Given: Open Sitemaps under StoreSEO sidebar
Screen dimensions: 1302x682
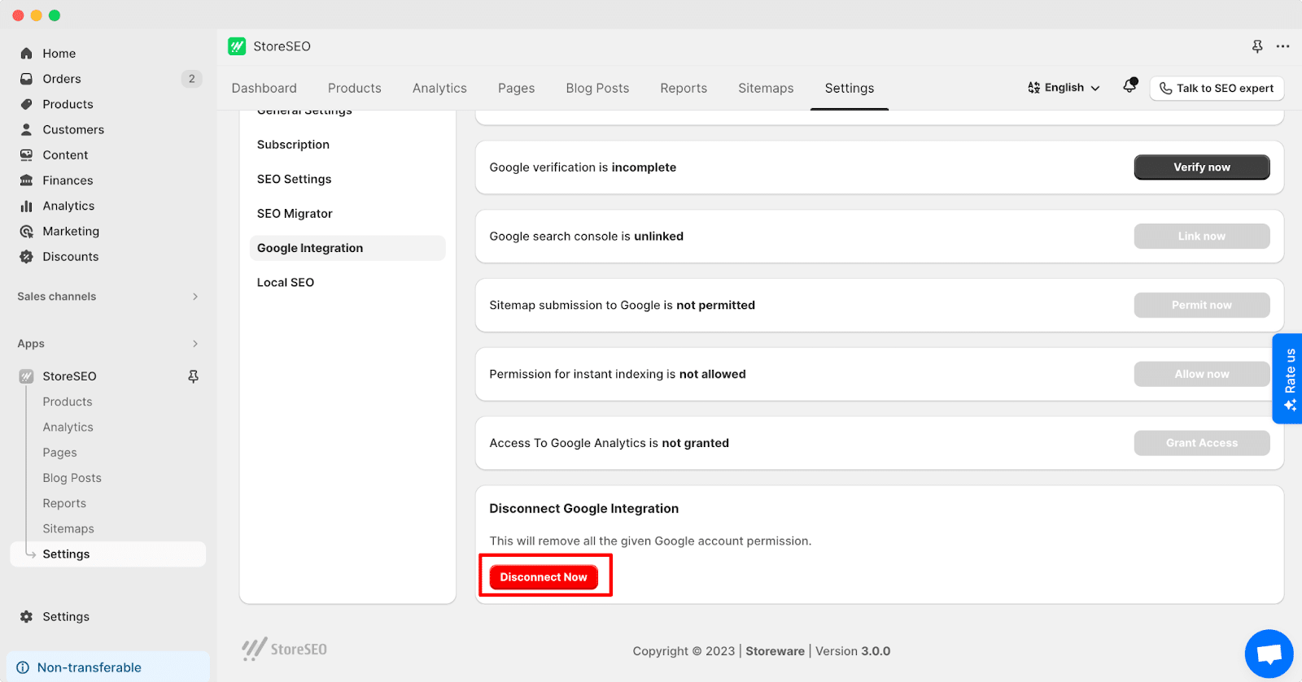Looking at the screenshot, I should point(68,529).
